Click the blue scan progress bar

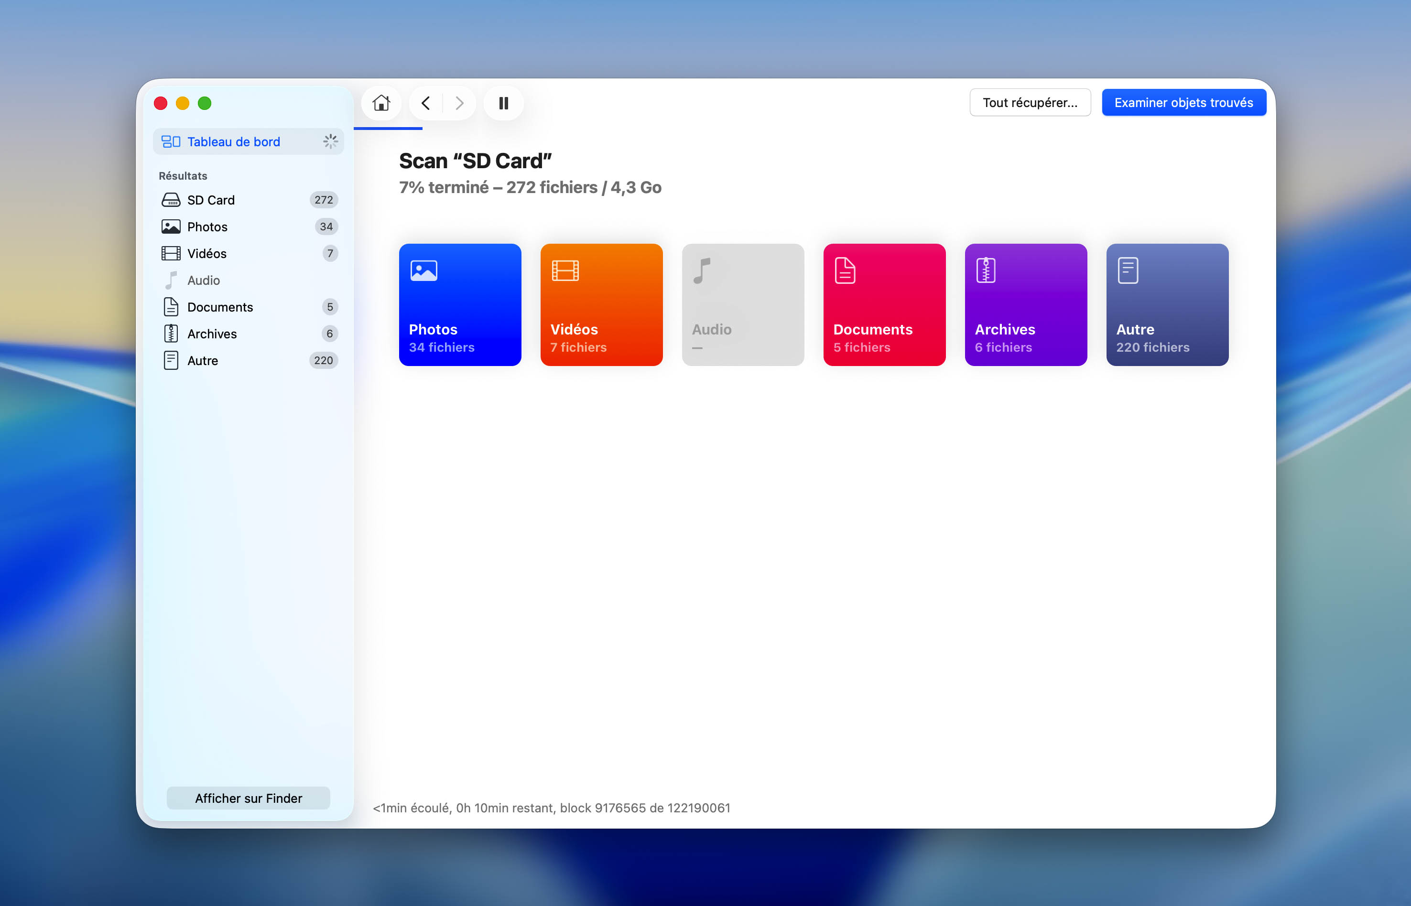coord(388,128)
